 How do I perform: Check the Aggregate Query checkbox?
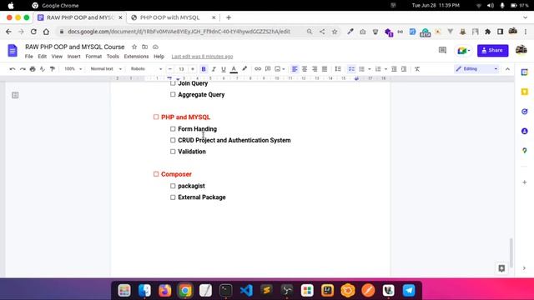point(173,94)
